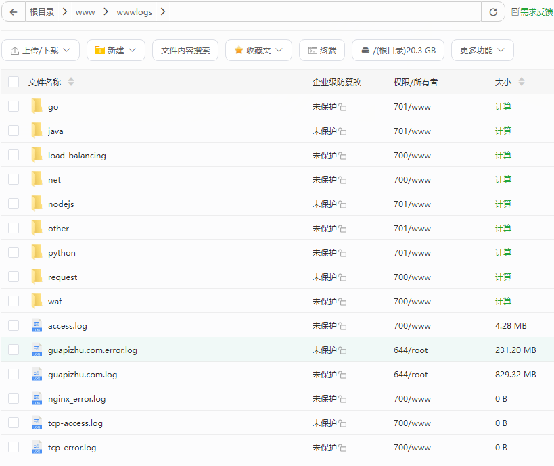Go back with the left arrow icon
The width and height of the screenshot is (554, 466).
pos(14,12)
